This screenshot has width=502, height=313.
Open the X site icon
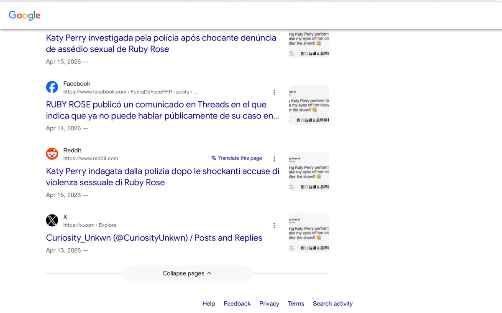click(52, 220)
